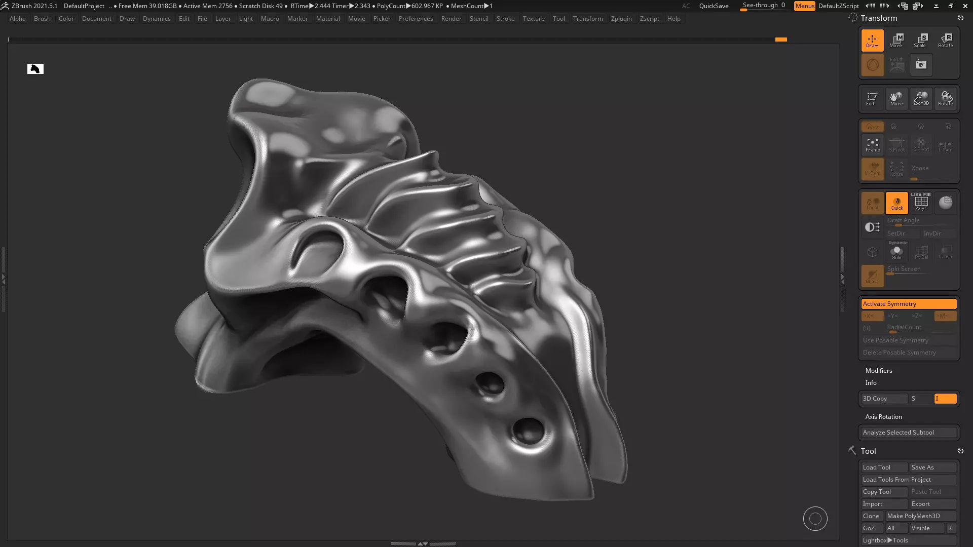Viewport: 973px width, 547px height.
Task: Open the Stroke menu
Action: (505, 19)
